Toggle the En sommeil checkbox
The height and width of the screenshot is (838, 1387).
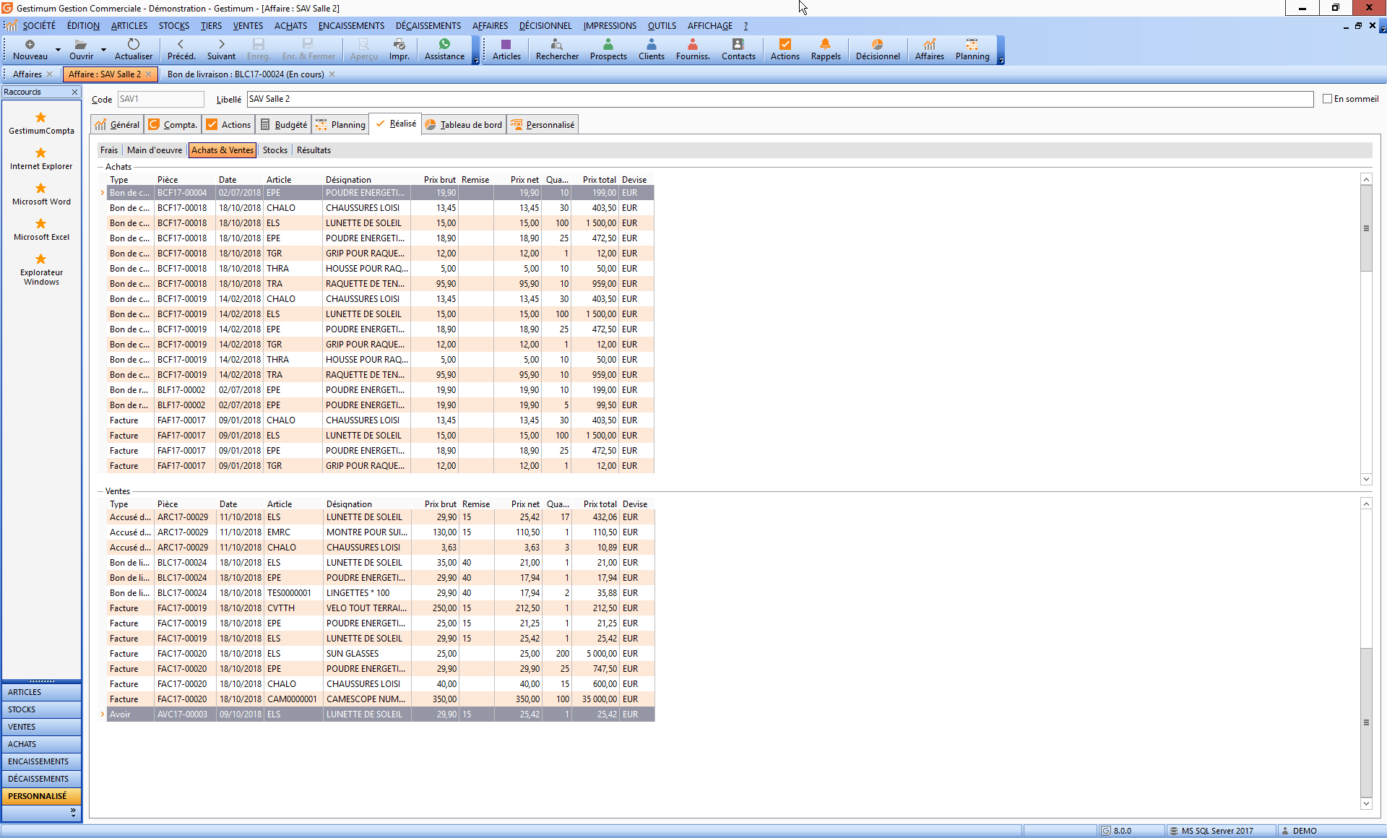coord(1327,99)
